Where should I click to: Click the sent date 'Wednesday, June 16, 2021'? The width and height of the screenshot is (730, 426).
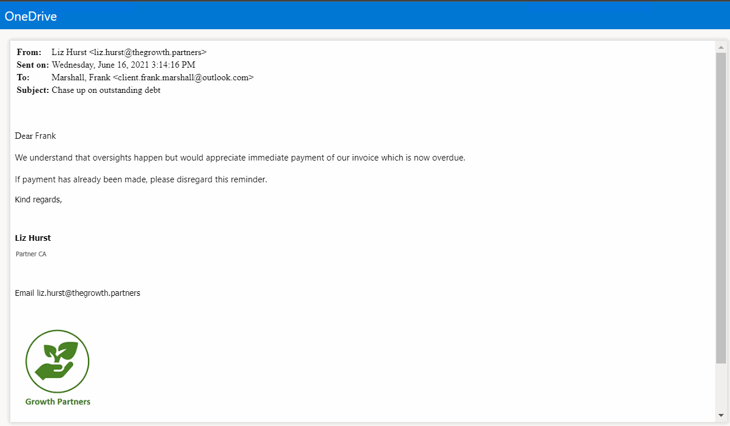(x=101, y=65)
